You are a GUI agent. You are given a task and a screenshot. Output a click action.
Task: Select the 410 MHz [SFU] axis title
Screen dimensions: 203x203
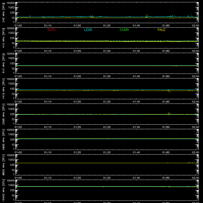[x=3, y=38]
